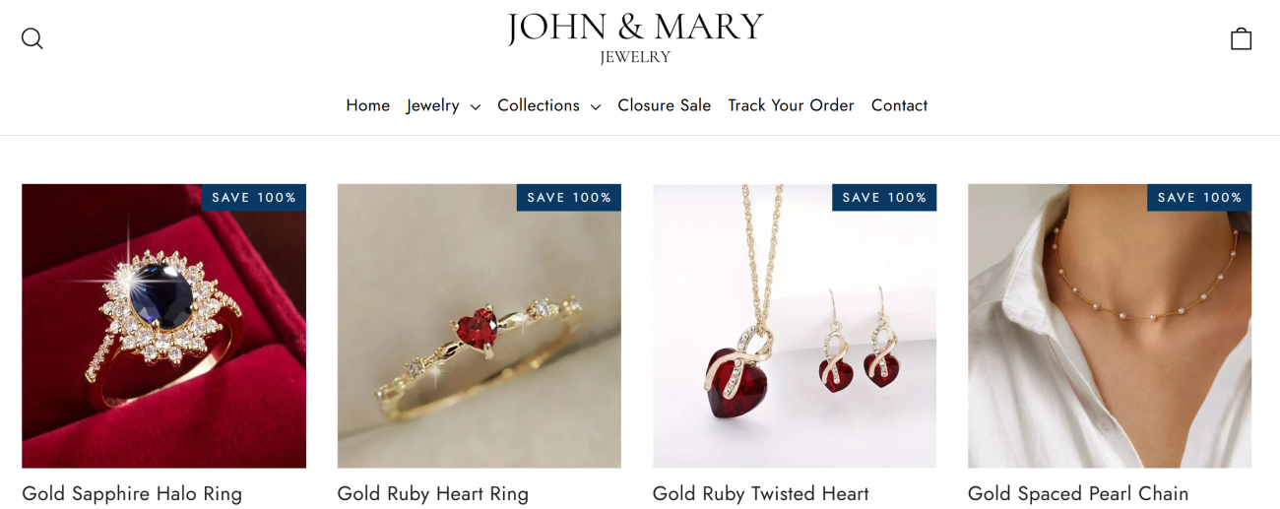Image resolution: width=1280 pixels, height=509 pixels.
Task: Expand the Collections menu chevron
Action: point(596,106)
